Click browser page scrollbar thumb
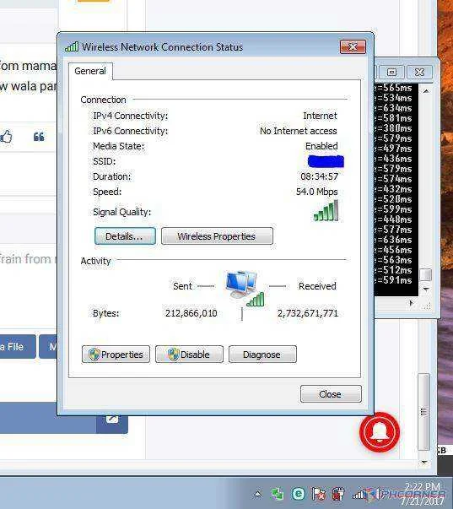This screenshot has height=509, width=453. coord(423,412)
